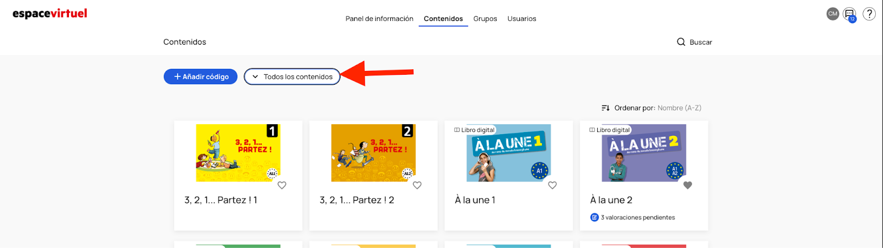Open the 3 valoraciones pendientes link
Viewport: 883px width, 248px height.
click(x=637, y=217)
